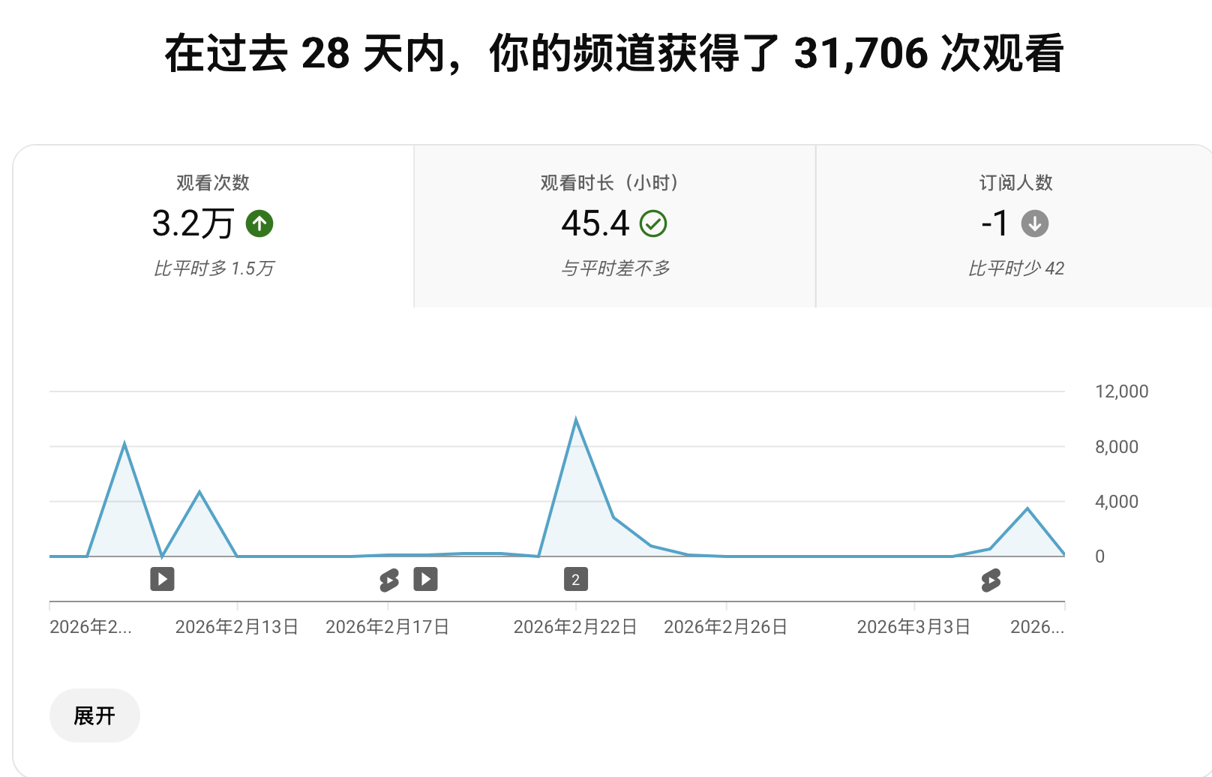Screen dimensions: 1212x777
Task: Click the green up-arrow icon beside 3.2万
Action: 259,223
